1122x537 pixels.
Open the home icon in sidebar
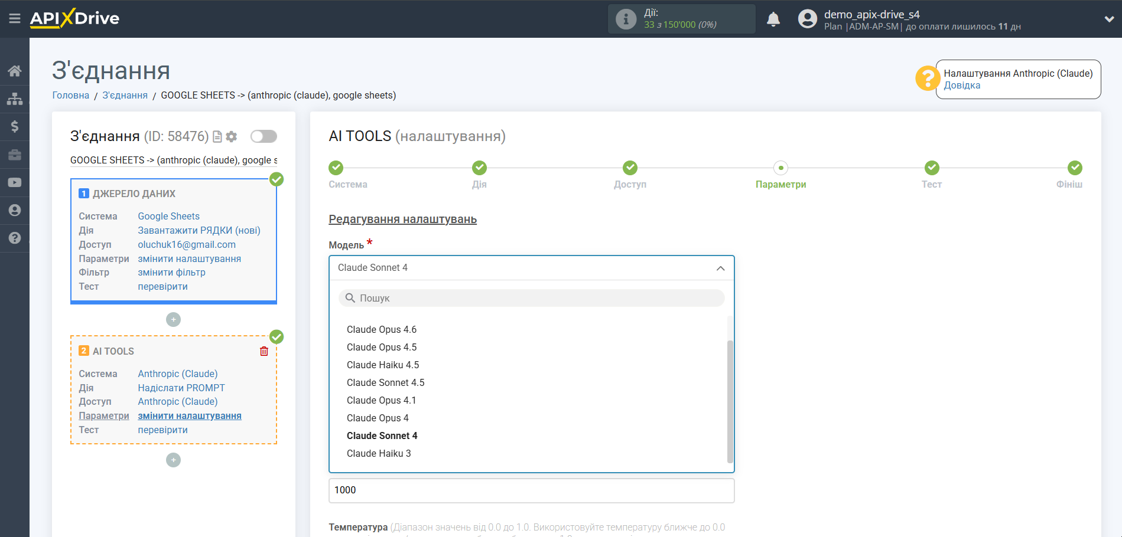click(x=15, y=71)
